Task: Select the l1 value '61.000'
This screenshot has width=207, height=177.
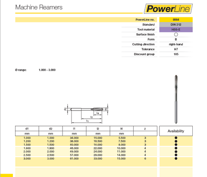Action: pos(74,158)
